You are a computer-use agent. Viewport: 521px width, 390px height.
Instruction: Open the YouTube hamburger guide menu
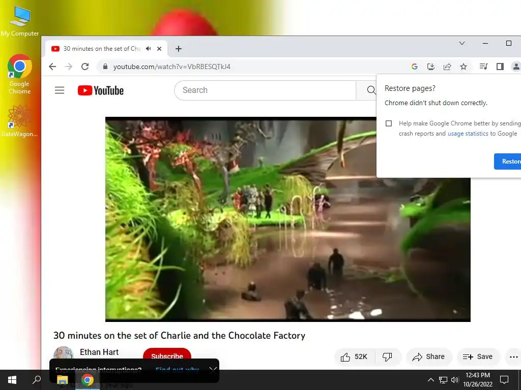click(x=60, y=90)
